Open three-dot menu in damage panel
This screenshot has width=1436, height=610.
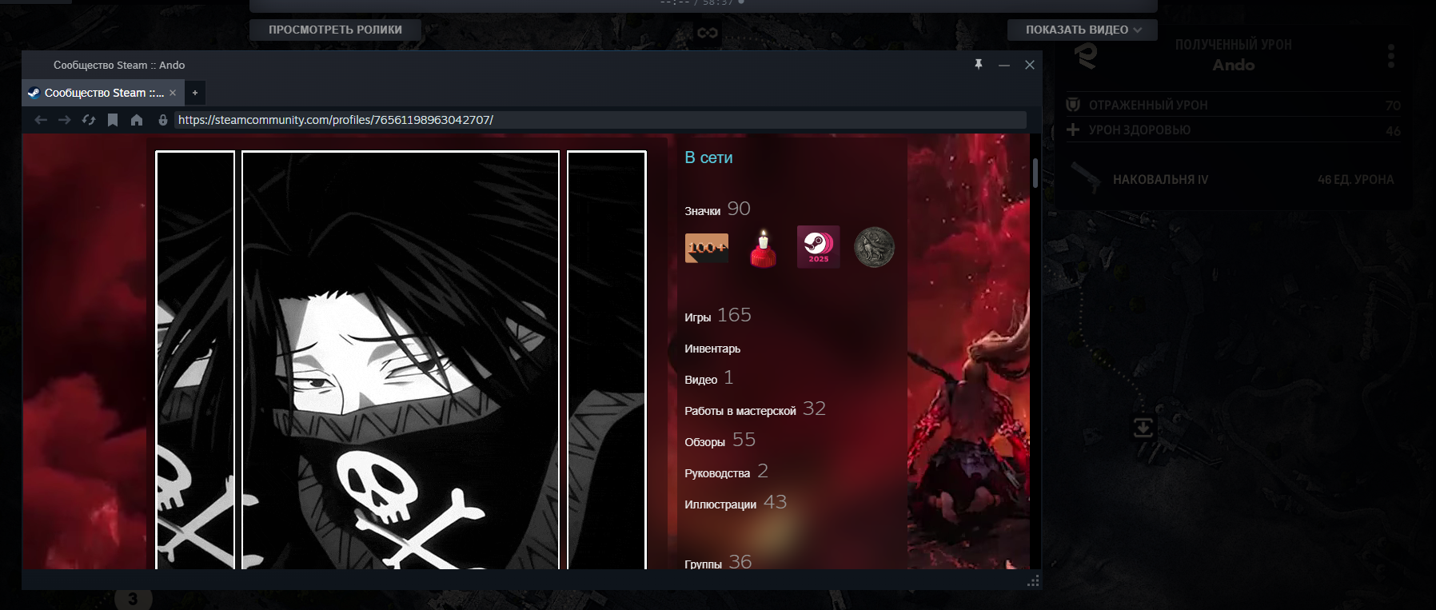[1391, 56]
